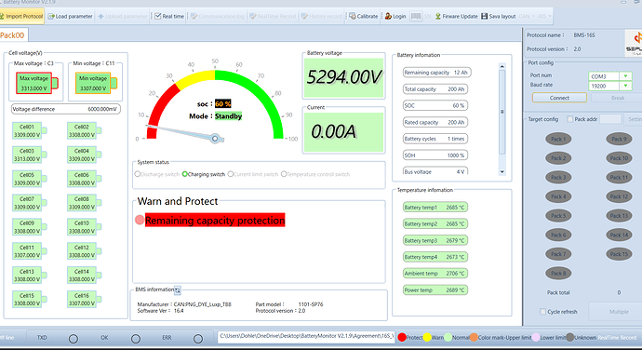Select the Cell02 battery indicator
The width and height of the screenshot is (642, 350).
tap(85, 130)
